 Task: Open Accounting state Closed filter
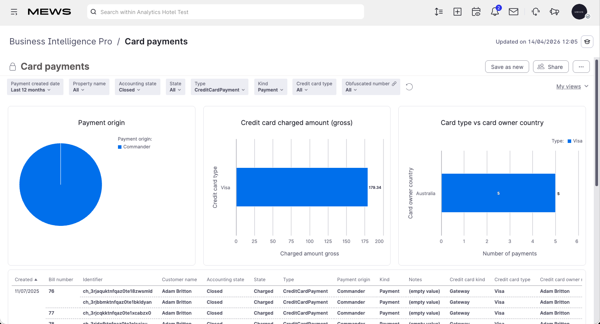click(137, 87)
